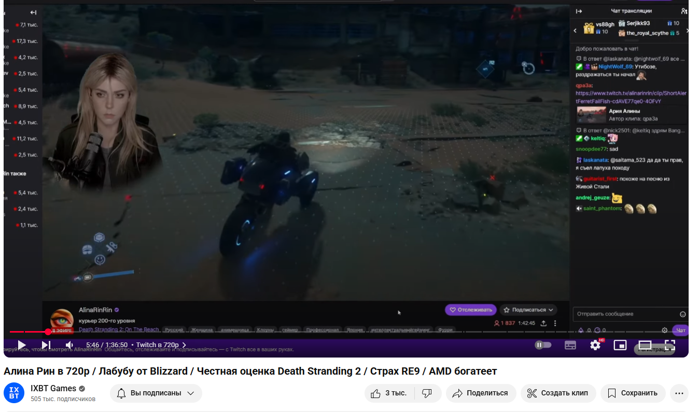Click the saint_phantom username in chat

point(602,209)
